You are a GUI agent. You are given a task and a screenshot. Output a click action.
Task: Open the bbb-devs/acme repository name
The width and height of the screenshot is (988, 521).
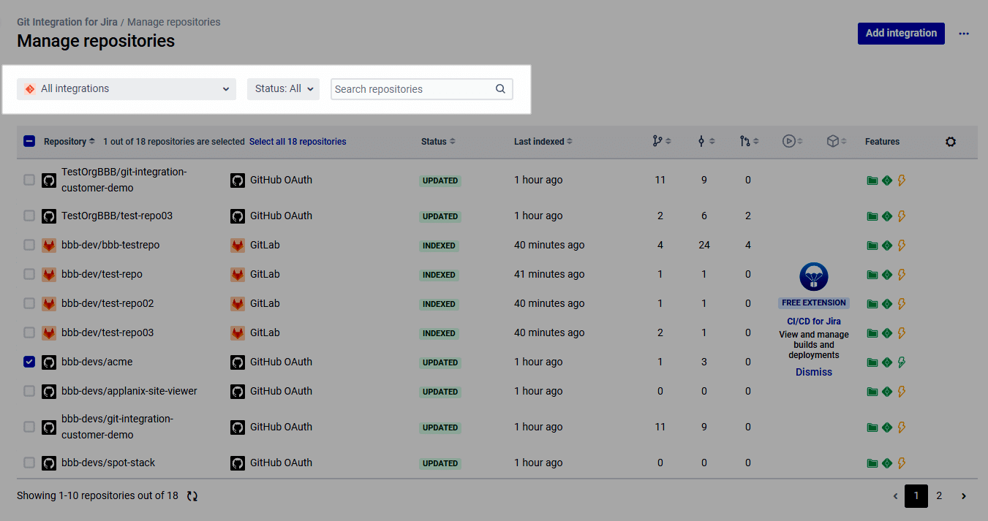pyautogui.click(x=97, y=362)
